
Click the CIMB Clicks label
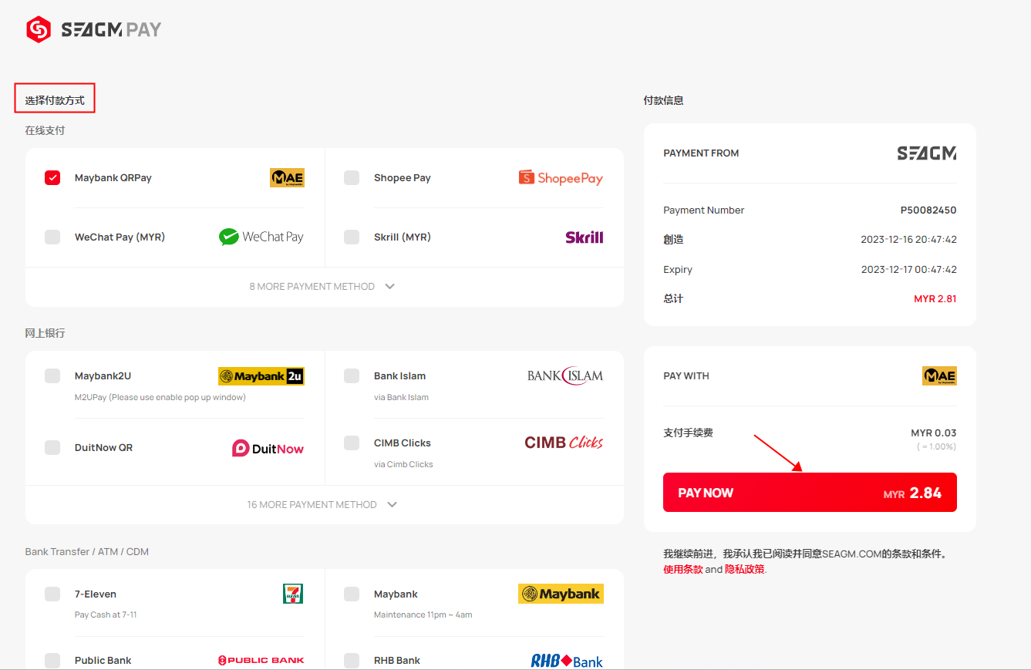(403, 443)
